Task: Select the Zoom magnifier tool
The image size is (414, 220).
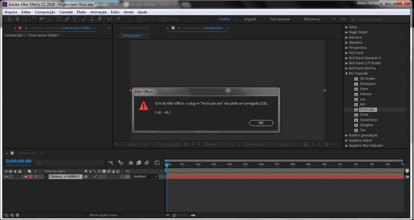Action: pyautogui.click(x=25, y=19)
